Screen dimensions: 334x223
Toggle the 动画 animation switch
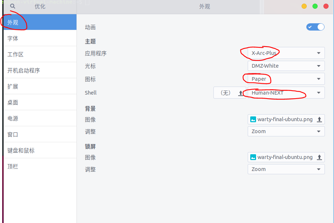coord(315,27)
